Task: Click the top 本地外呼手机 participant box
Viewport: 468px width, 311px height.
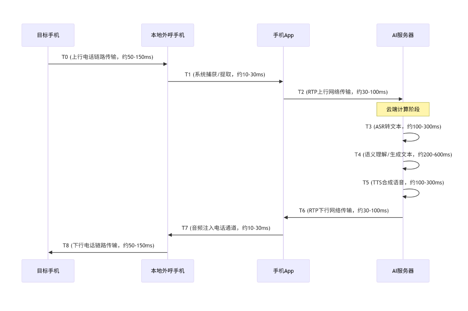Action: 168,35
